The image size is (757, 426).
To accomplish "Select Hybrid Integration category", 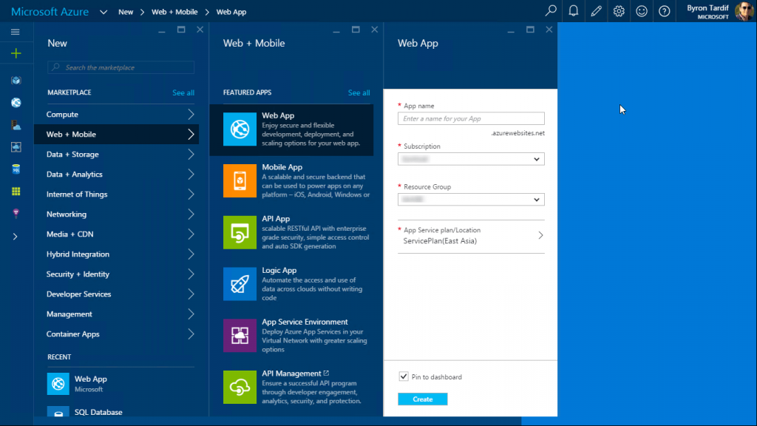I will (116, 254).
